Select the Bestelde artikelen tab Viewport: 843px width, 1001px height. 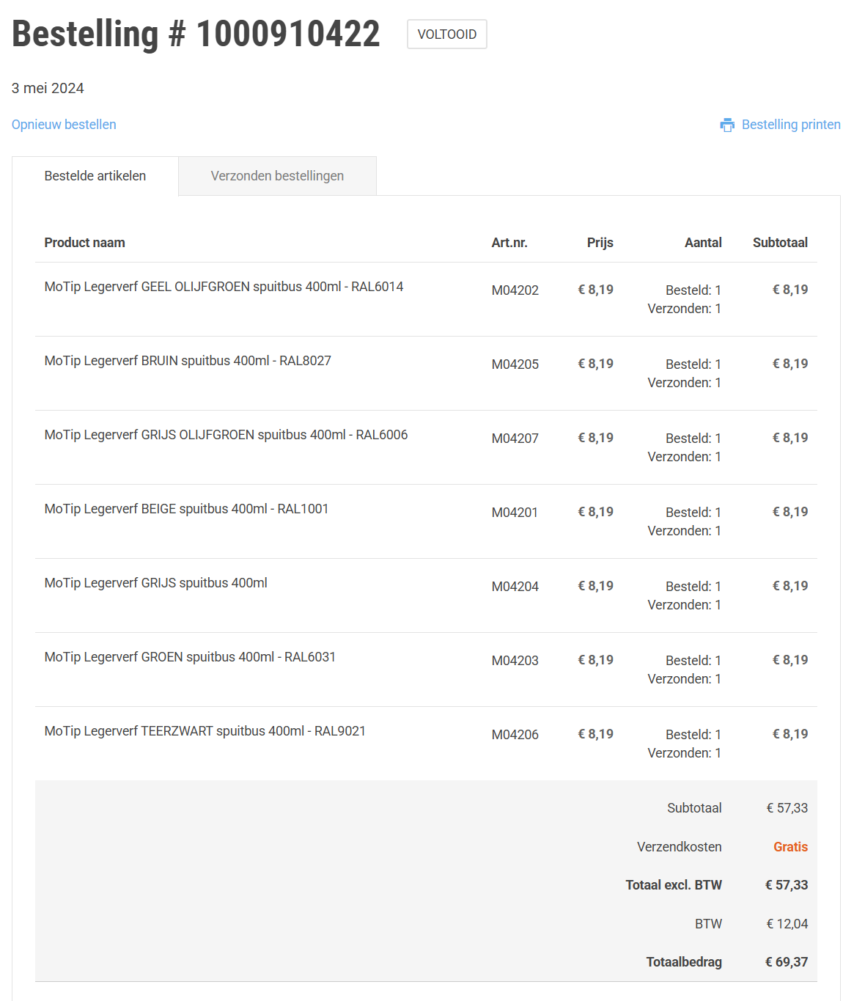pyautogui.click(x=95, y=176)
